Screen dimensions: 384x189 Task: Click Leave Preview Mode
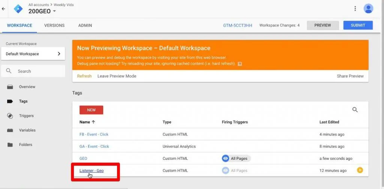117,76
